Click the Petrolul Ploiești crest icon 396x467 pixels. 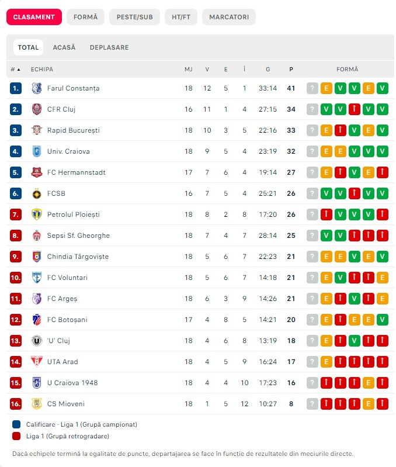pyautogui.click(x=37, y=215)
